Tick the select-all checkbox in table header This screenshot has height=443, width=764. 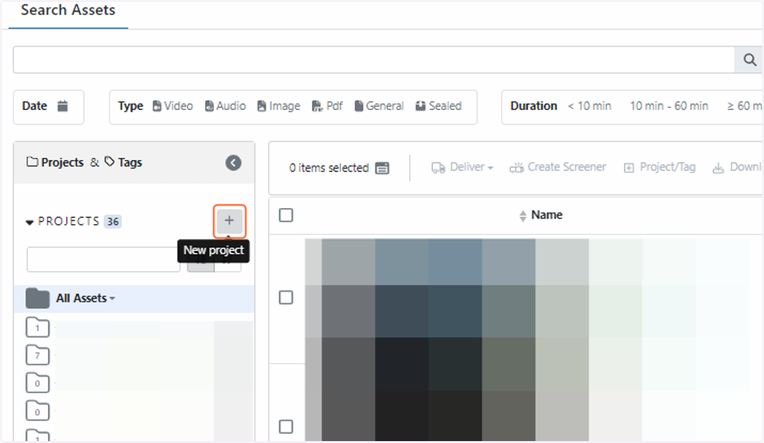pyautogui.click(x=286, y=215)
